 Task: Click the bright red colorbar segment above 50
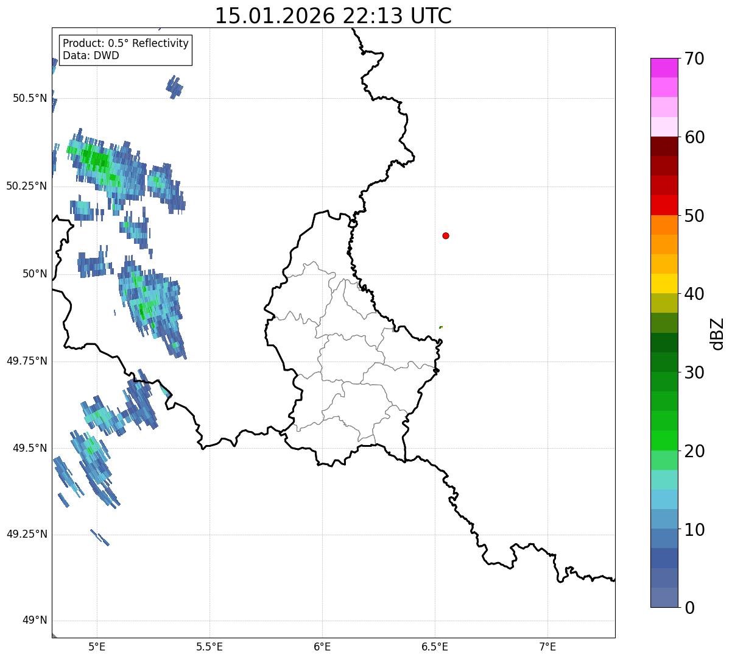(664, 205)
